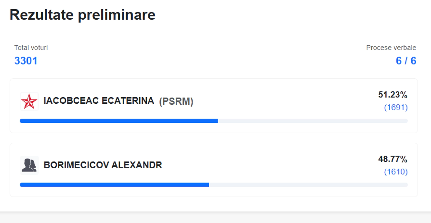Select candidate name BORIMECICOV ALEXANDR
Image resolution: width=431 pixels, height=223 pixels.
pyautogui.click(x=103, y=165)
